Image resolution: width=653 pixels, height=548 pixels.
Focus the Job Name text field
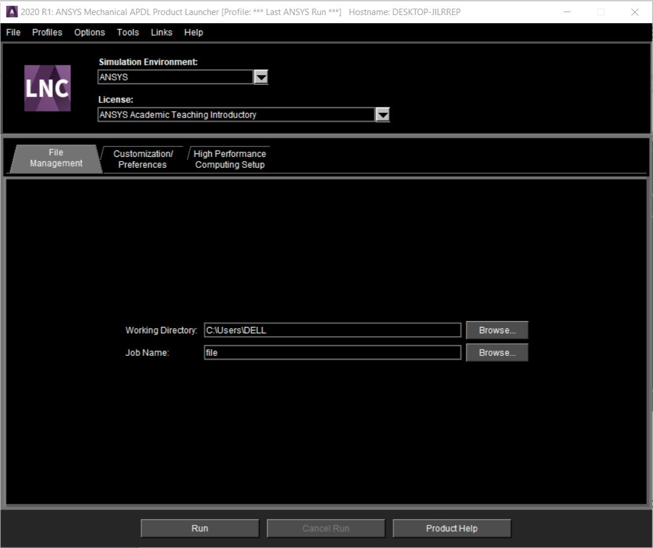coord(332,352)
